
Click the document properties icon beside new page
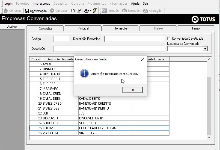click(79, 11)
